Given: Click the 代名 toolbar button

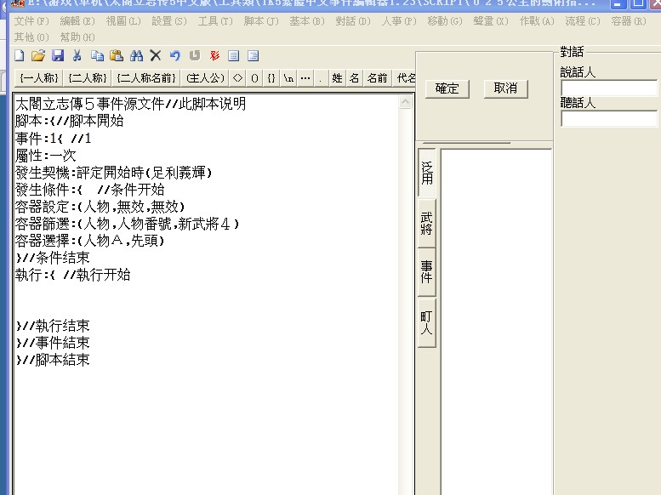Looking at the screenshot, I should 405,78.
